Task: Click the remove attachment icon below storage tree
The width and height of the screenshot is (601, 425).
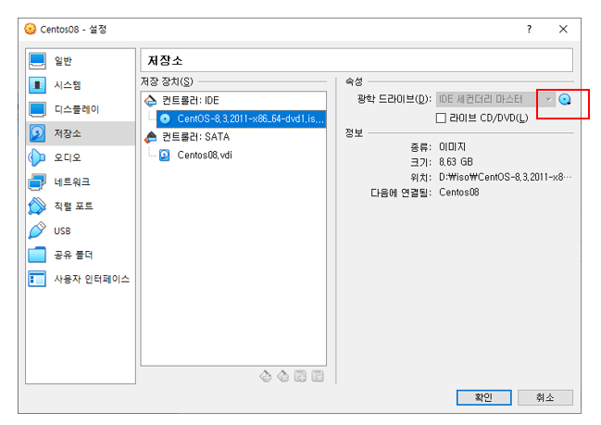Action: coord(318,376)
